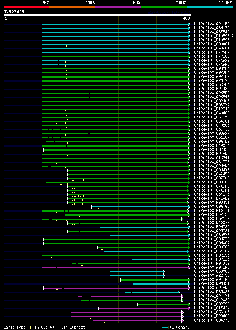The width and height of the screenshot is (236, 330).
Task: Open hit UniRef100_P10896-2
Action: click(x=214, y=36)
